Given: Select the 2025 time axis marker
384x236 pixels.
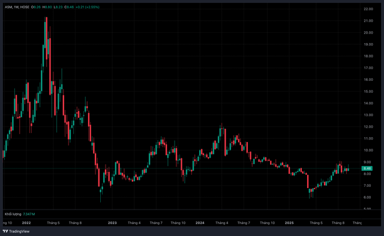Looking at the screenshot, I should [x=289, y=223].
